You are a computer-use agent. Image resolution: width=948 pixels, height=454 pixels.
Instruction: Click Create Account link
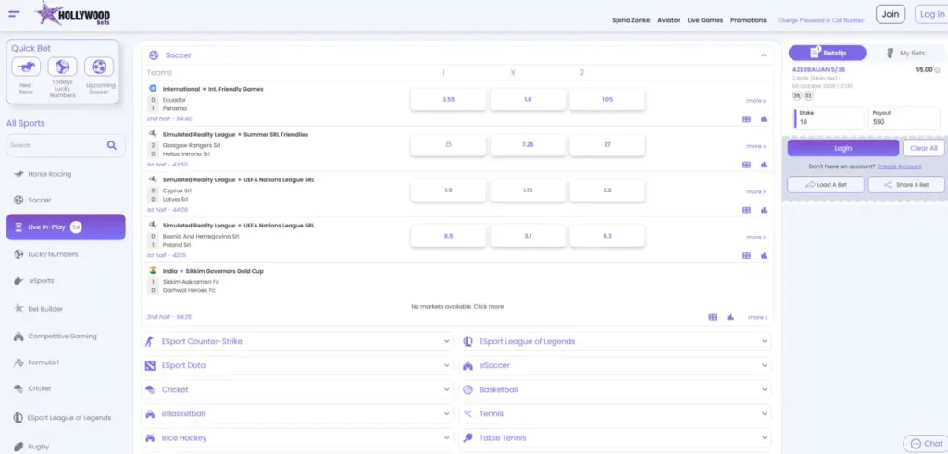tap(899, 166)
